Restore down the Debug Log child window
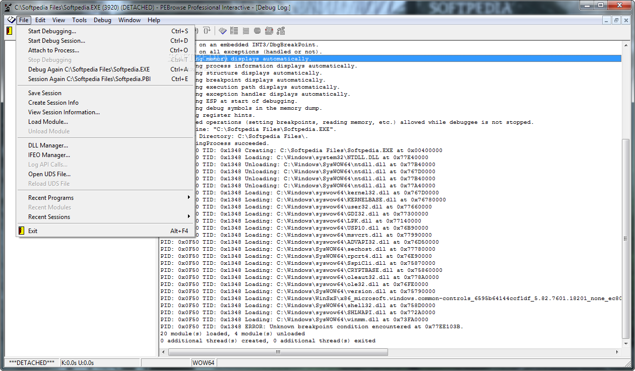 (616, 20)
